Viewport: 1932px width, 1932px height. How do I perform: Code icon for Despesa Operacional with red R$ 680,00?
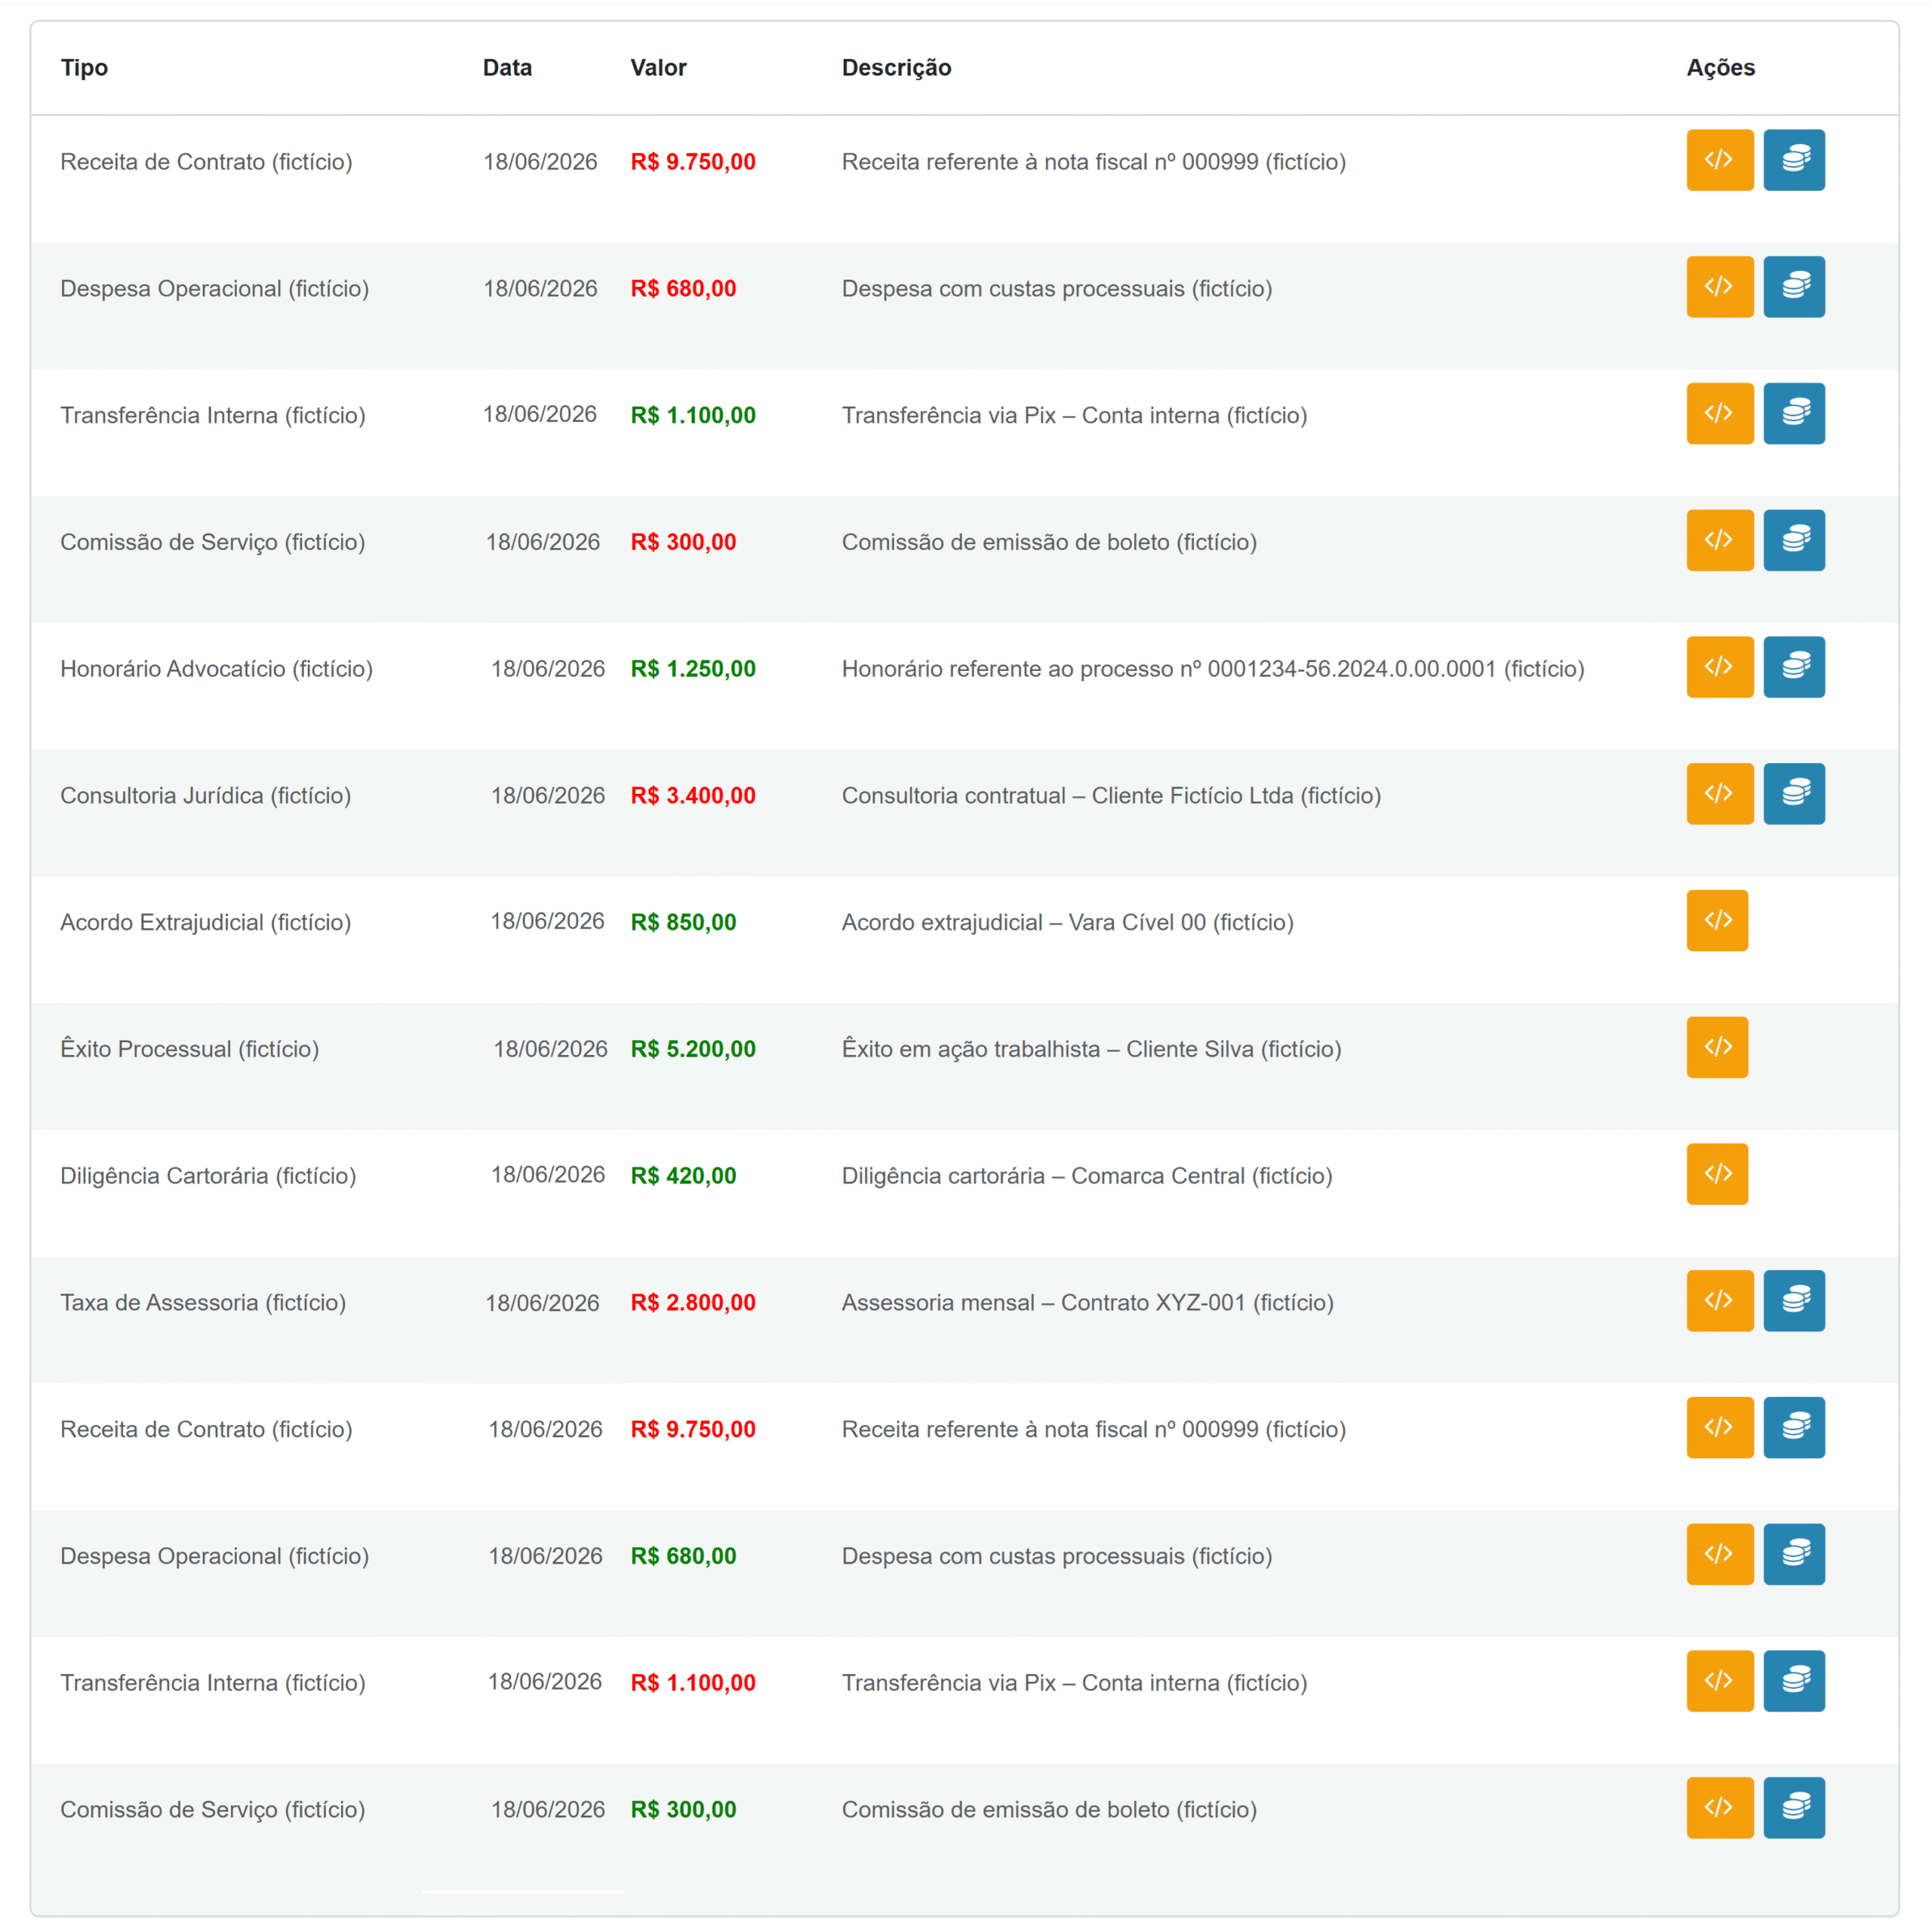click(x=1720, y=287)
